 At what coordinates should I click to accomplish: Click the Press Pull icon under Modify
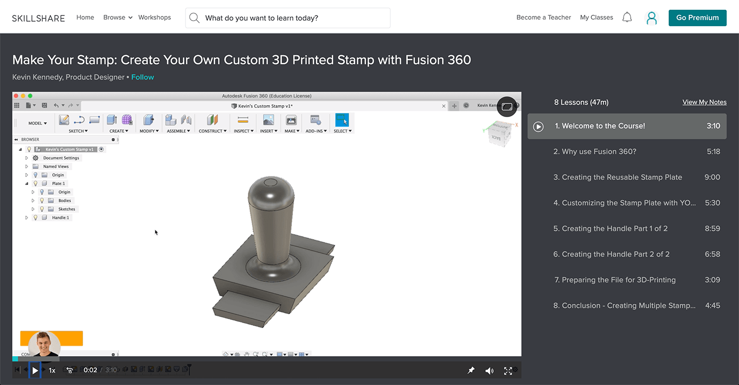[149, 120]
